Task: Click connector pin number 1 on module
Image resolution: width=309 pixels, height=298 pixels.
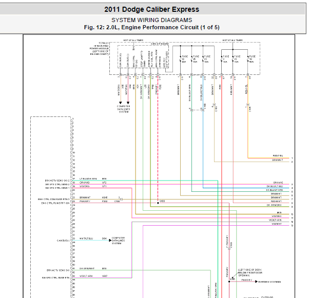Action: (73, 119)
